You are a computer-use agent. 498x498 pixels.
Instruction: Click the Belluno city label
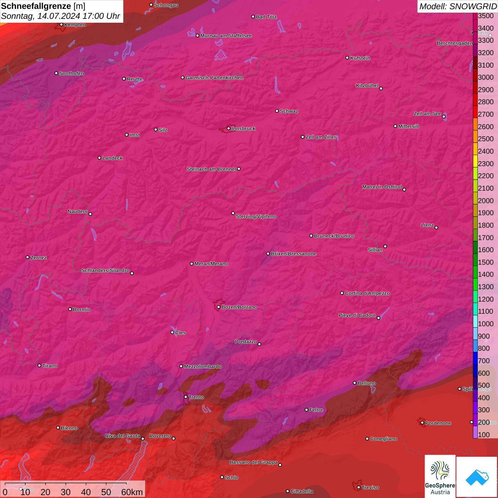[x=366, y=383]
